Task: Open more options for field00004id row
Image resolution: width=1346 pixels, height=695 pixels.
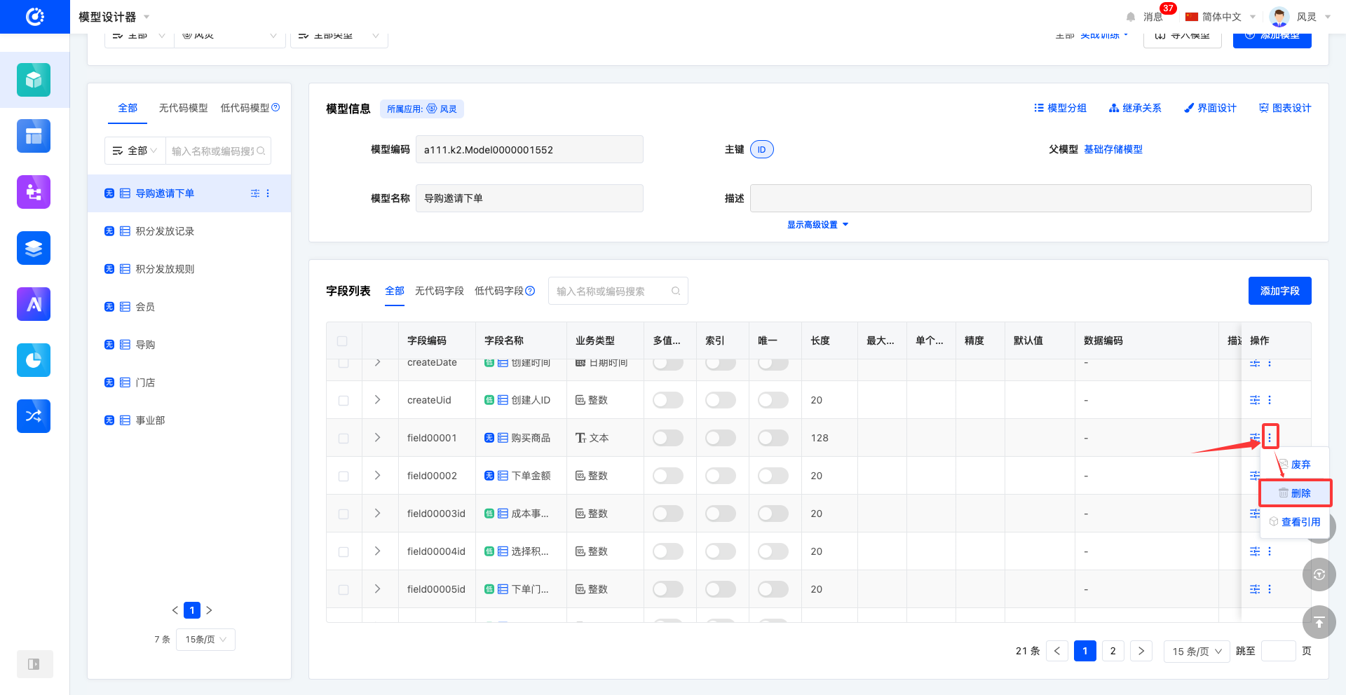Action: tap(1270, 551)
